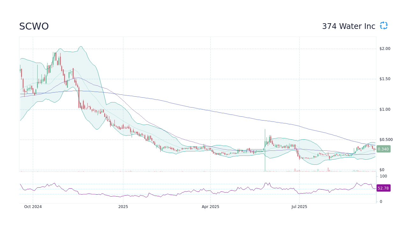
Task: Click the $2.00 price axis label
Action: 384,49
